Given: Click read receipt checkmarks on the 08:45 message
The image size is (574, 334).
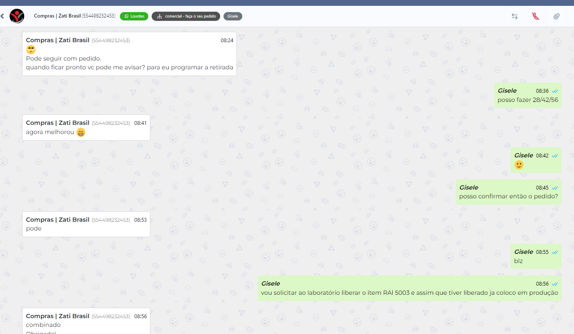Looking at the screenshot, I should 555,188.
